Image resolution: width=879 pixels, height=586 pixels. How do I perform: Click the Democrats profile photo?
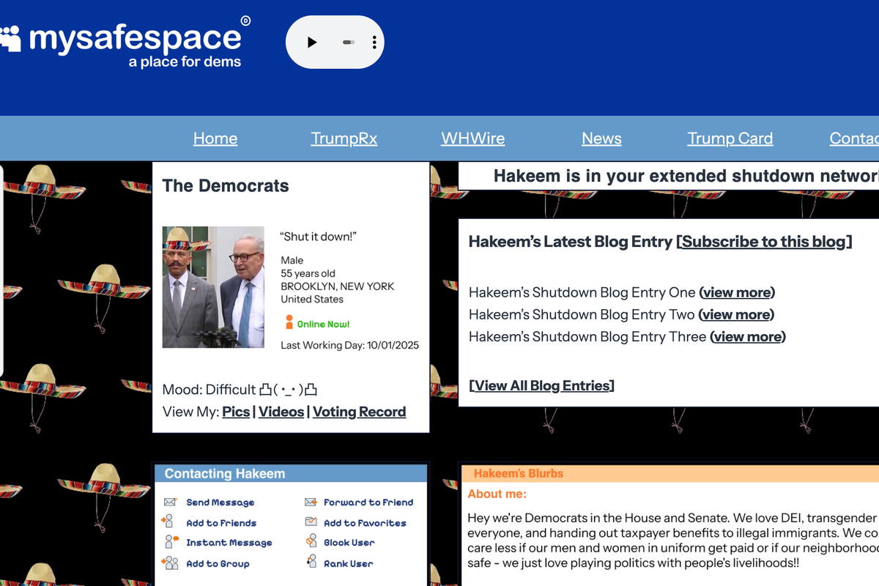(213, 286)
